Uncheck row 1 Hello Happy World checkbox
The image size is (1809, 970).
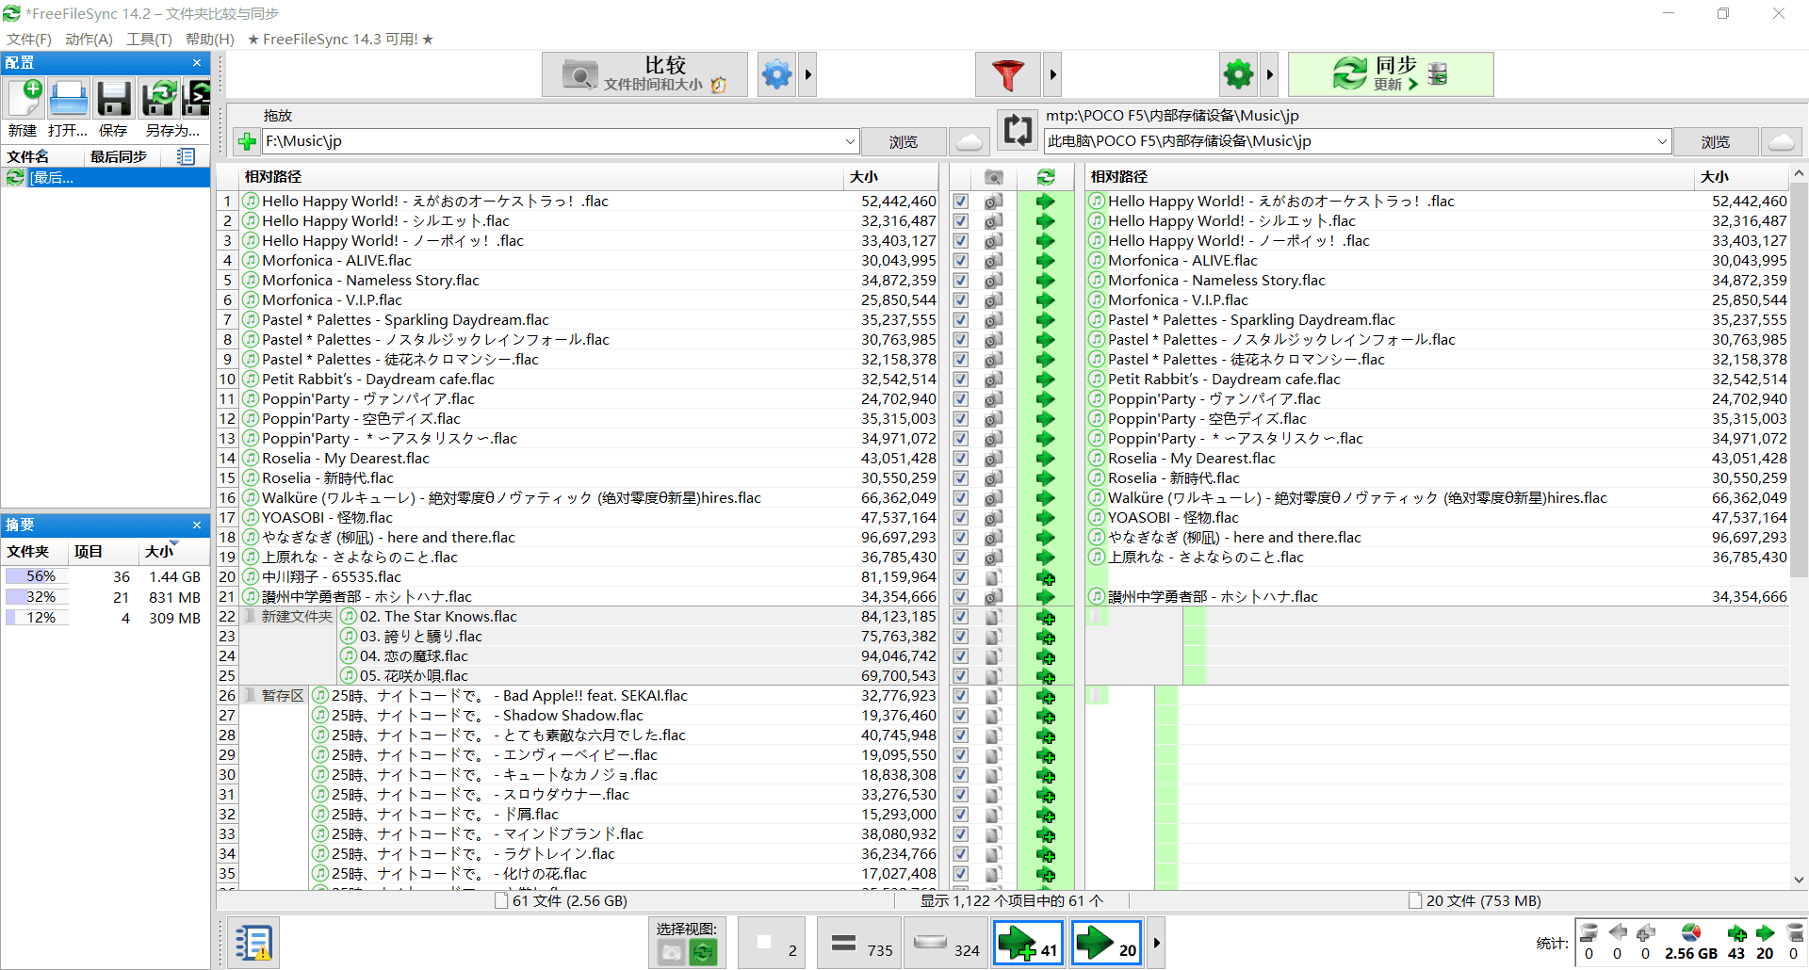(960, 202)
